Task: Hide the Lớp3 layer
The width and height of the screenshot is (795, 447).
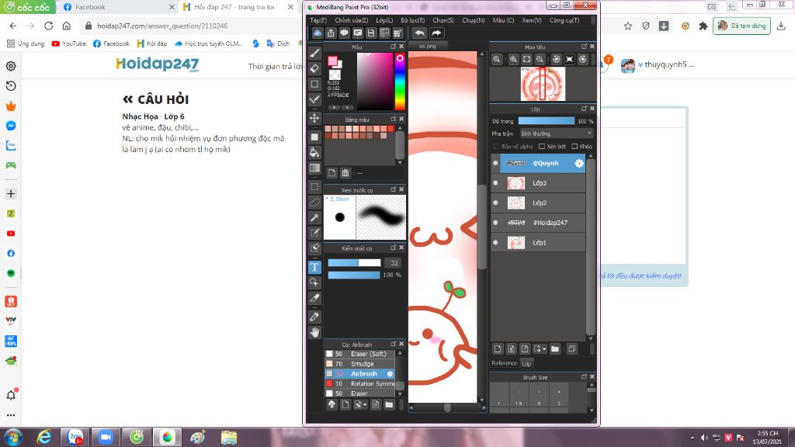Action: coord(495,183)
